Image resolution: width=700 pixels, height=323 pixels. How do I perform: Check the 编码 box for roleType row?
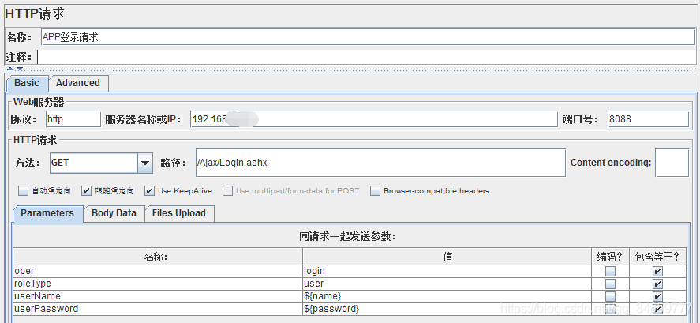[610, 284]
